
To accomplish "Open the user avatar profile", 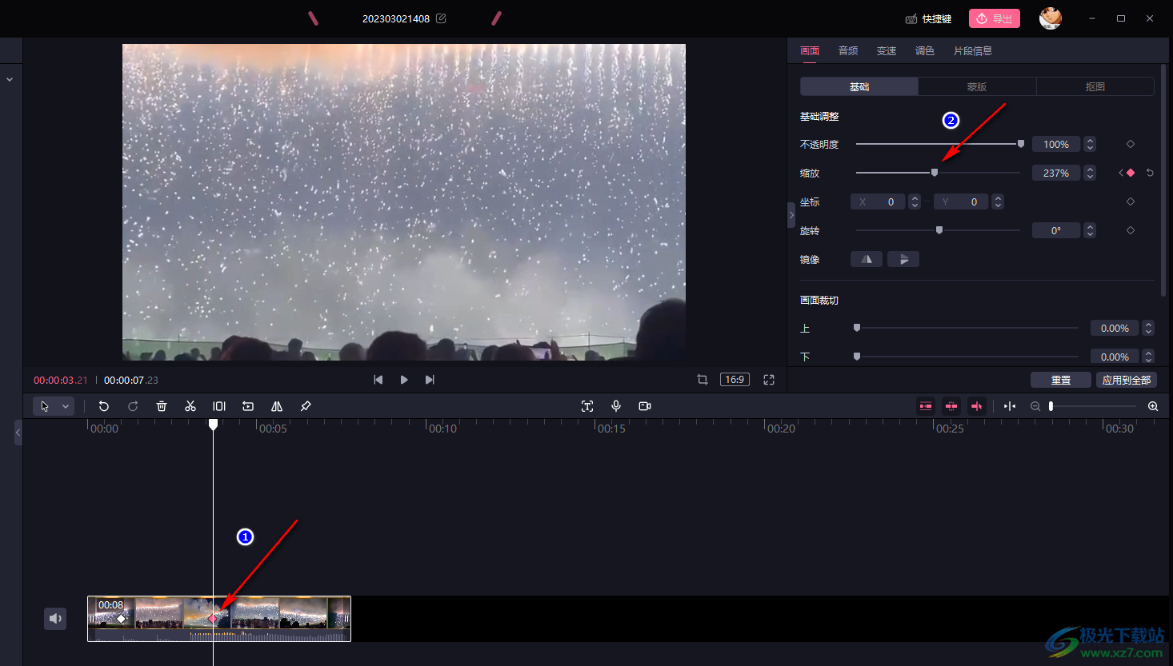I will point(1051,18).
